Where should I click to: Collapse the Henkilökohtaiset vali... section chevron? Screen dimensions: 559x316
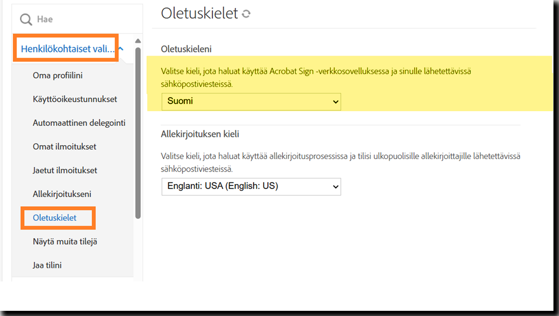(121, 48)
